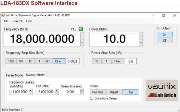
Task: Open the Help menu
Action: tap(29, 21)
